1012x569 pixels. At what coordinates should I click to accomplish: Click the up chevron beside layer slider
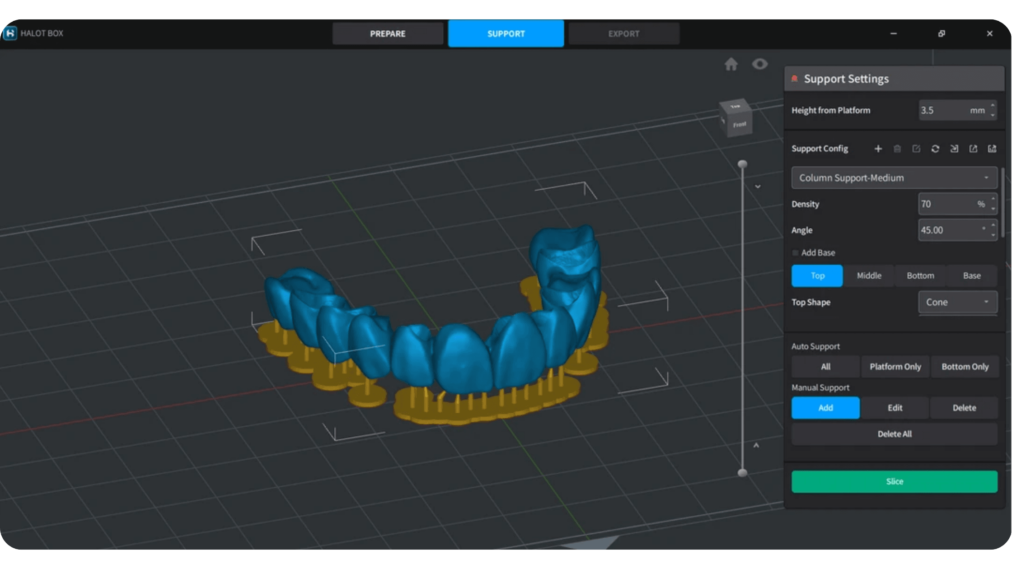(756, 445)
